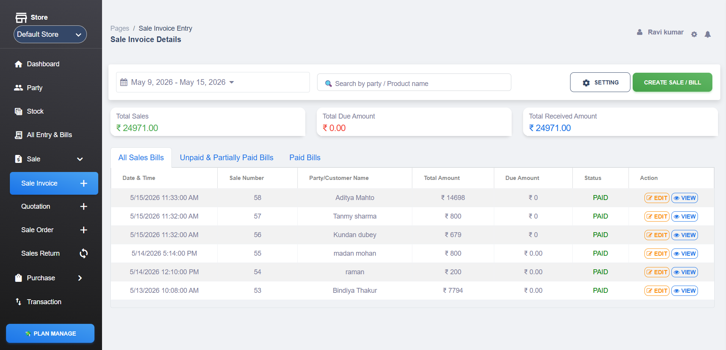The image size is (726, 350).
Task: Switch to Unpaid & Partially Paid Bills tab
Action: tap(226, 158)
